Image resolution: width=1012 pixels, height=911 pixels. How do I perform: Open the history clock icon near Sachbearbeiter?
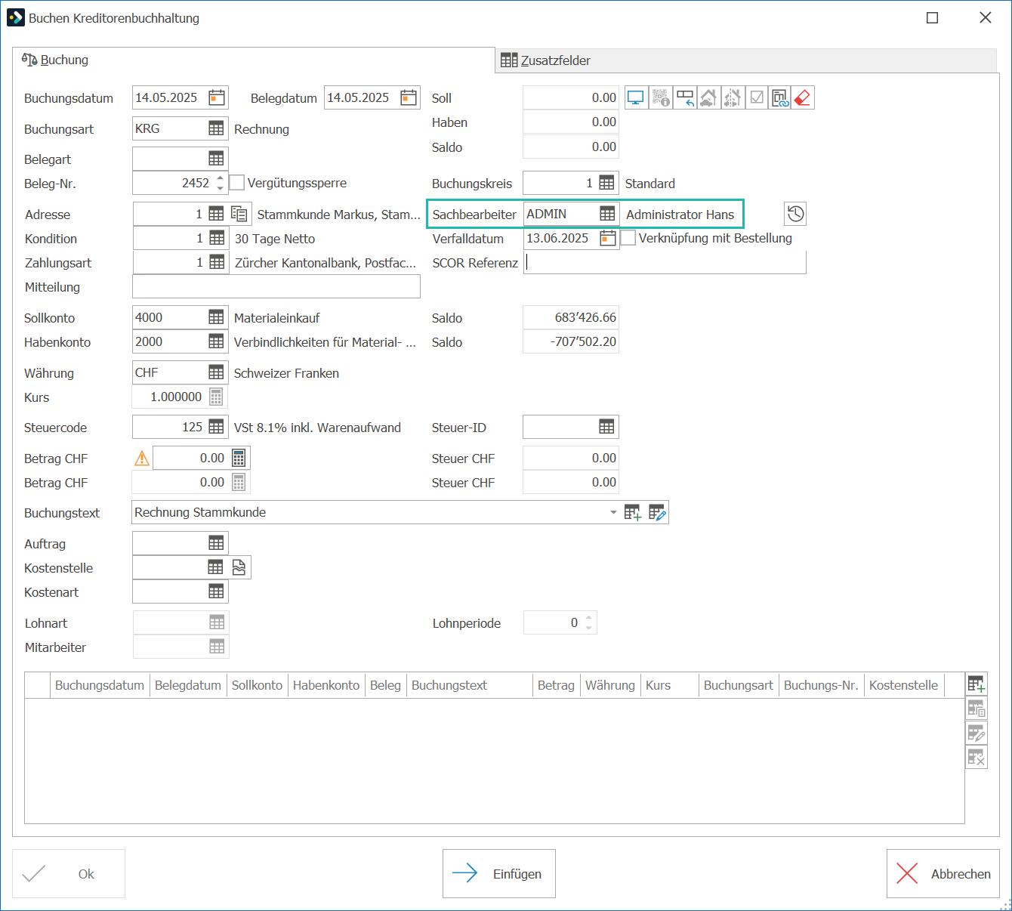coord(795,214)
